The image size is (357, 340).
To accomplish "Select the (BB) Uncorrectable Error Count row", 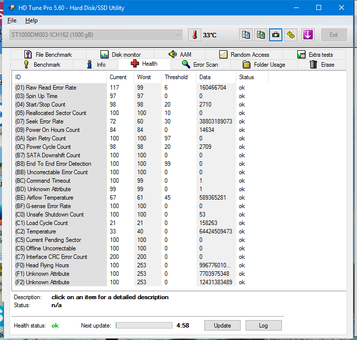I will pos(141,172).
